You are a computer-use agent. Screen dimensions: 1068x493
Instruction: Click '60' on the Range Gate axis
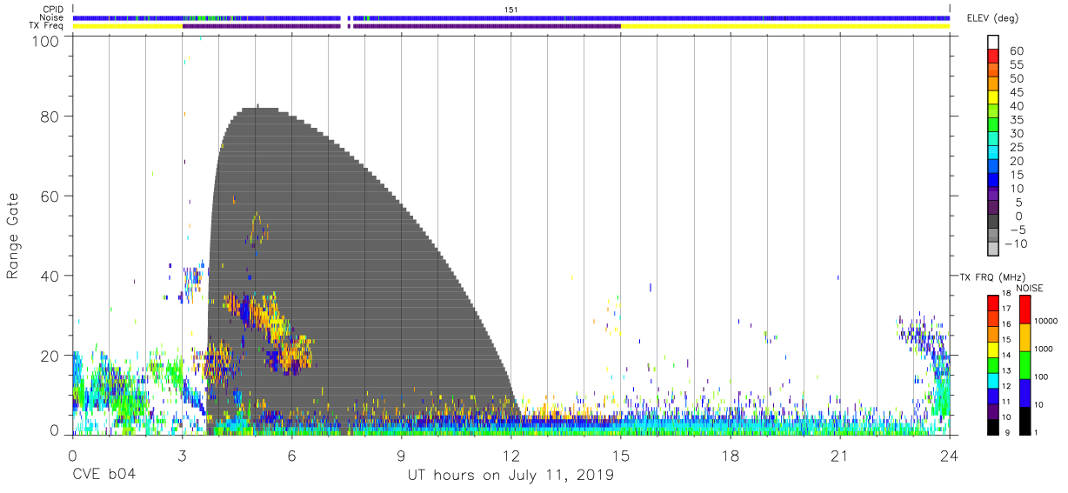click(x=50, y=196)
